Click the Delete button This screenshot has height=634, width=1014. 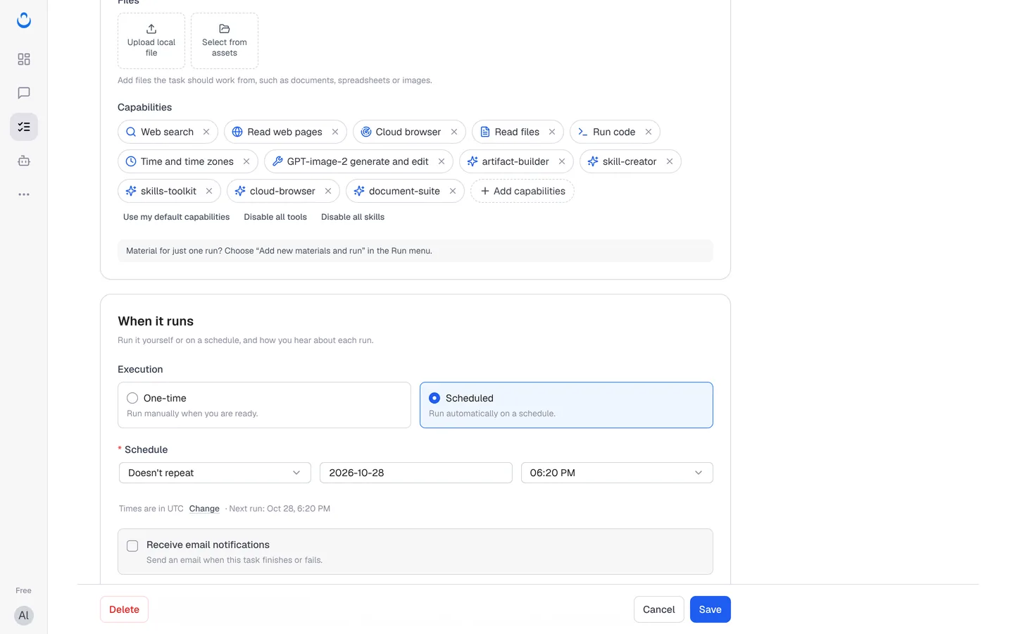point(124,609)
